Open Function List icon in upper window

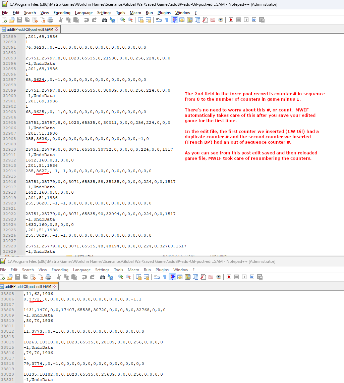click(205, 20)
